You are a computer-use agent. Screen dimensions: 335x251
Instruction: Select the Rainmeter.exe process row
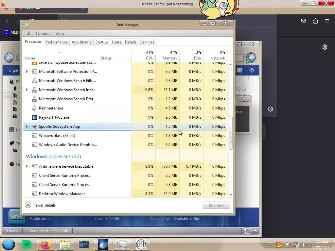(125, 108)
